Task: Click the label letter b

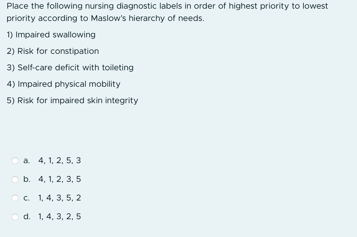Action: [27, 180]
